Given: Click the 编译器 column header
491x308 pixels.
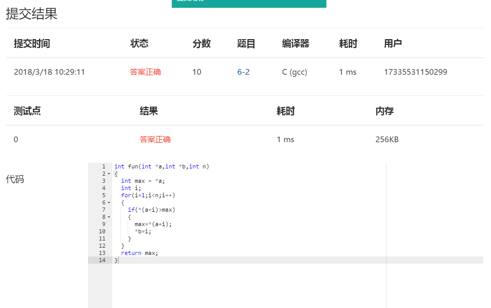Looking at the screenshot, I should (295, 44).
